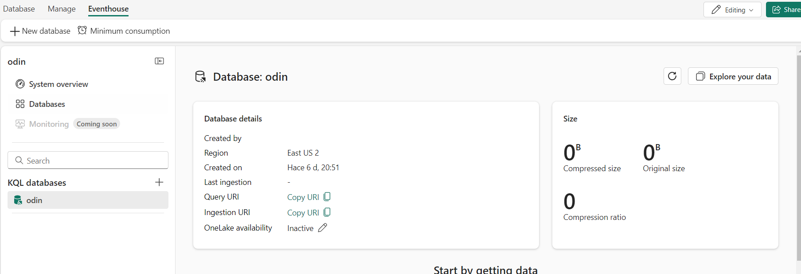801x274 pixels.
Task: Collapse the odin side panel icon
Action: [x=159, y=61]
